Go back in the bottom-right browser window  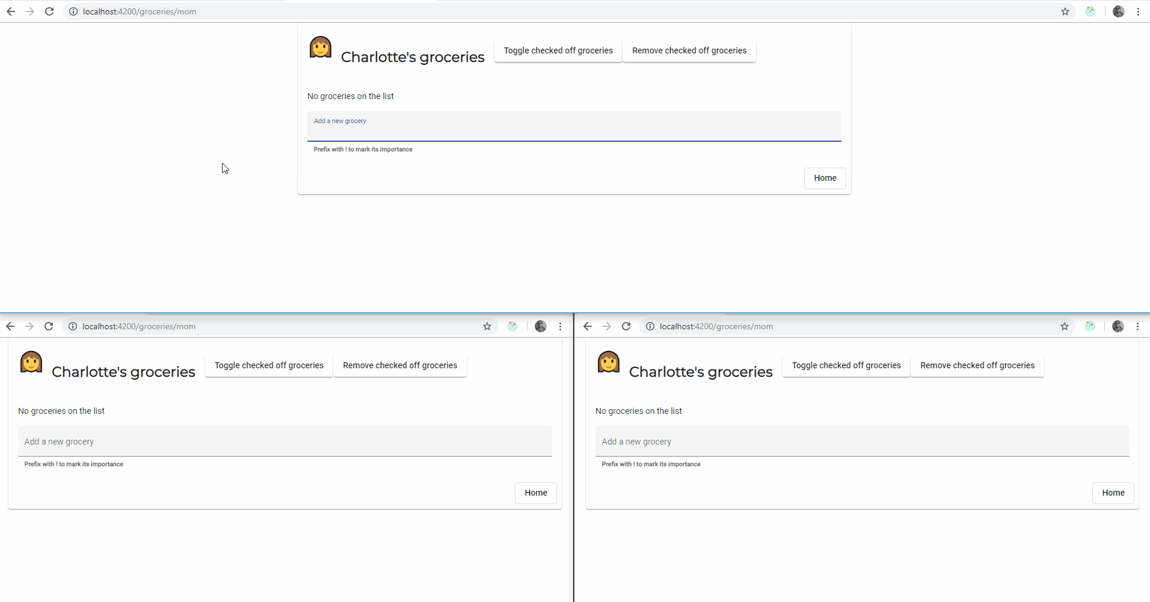tap(588, 326)
